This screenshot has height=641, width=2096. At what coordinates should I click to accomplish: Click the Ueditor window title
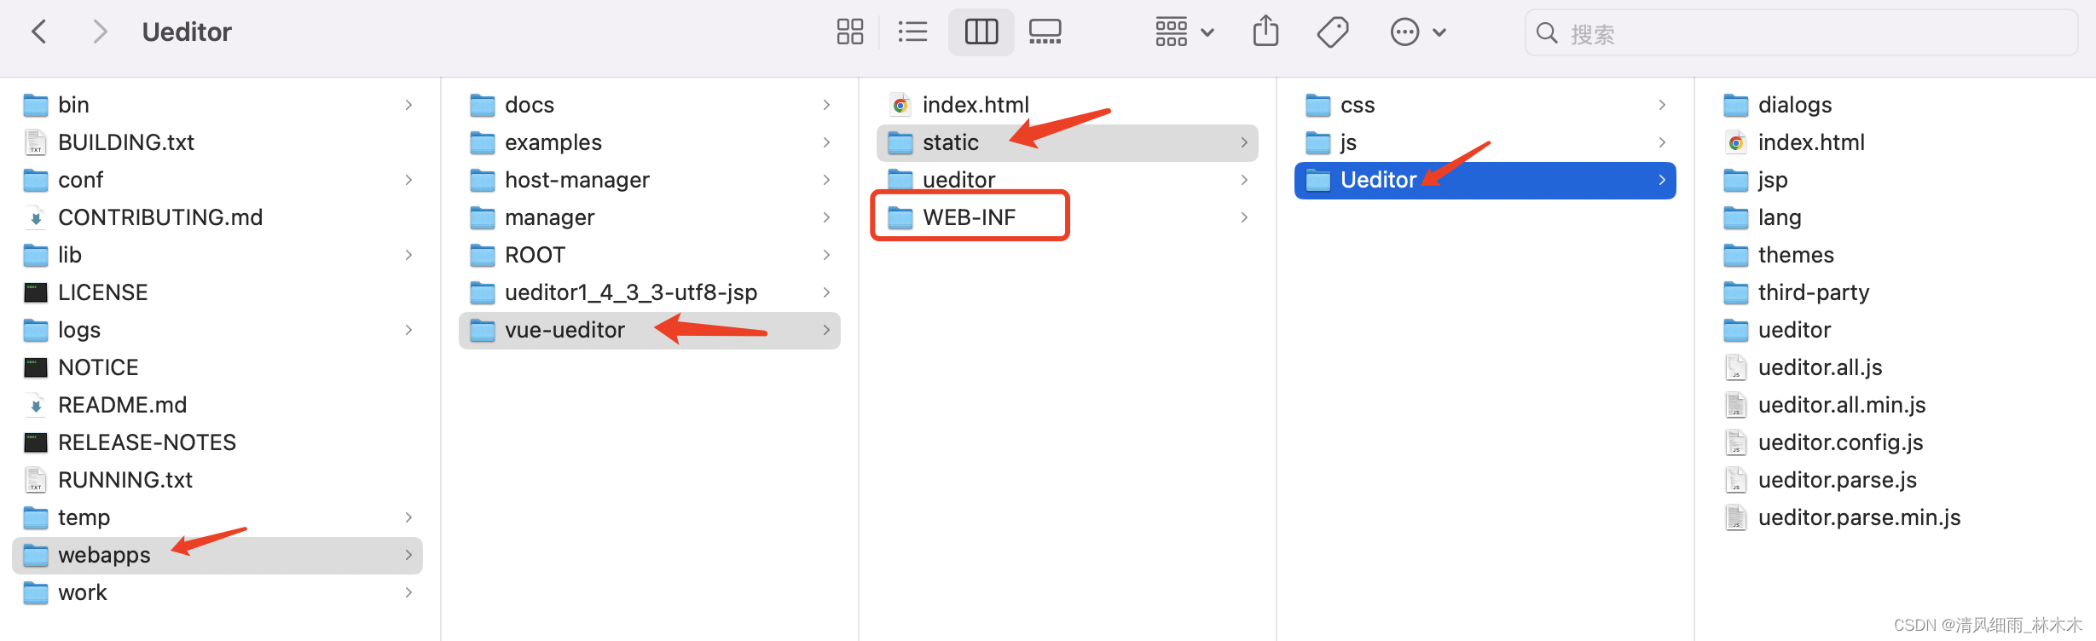tap(187, 32)
